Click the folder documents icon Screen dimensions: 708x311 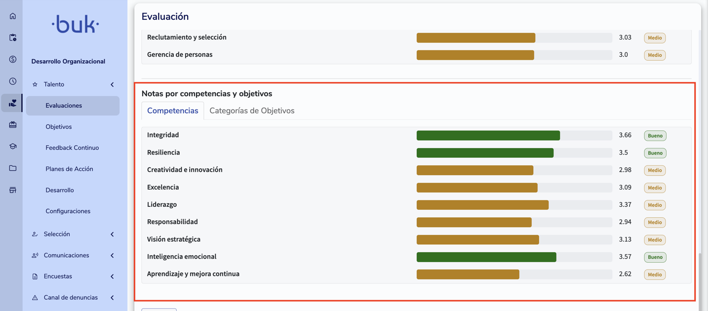pos(13,168)
